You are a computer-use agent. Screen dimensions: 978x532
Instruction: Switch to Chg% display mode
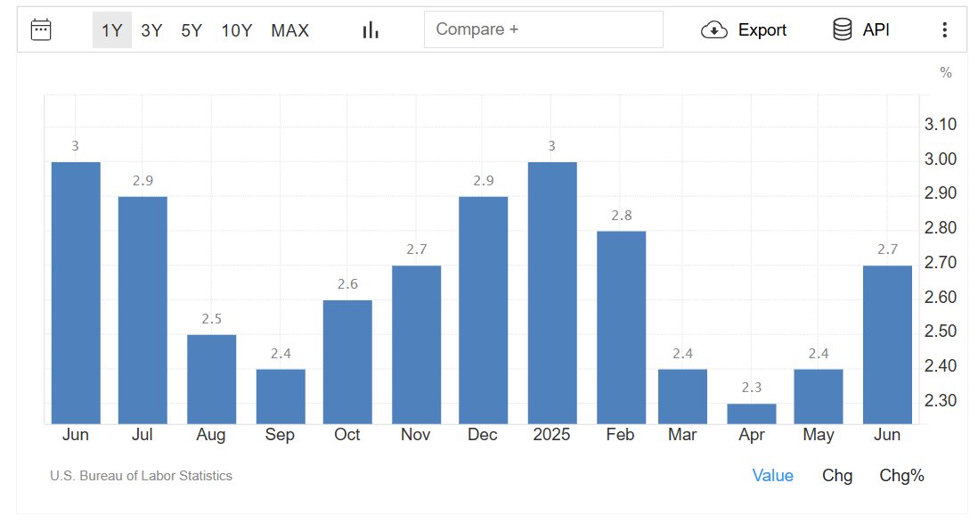pos(902,476)
